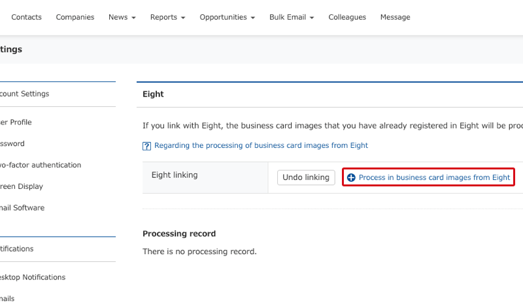The image size is (523, 305).
Task: Click the question mark help icon
Action: (146, 146)
